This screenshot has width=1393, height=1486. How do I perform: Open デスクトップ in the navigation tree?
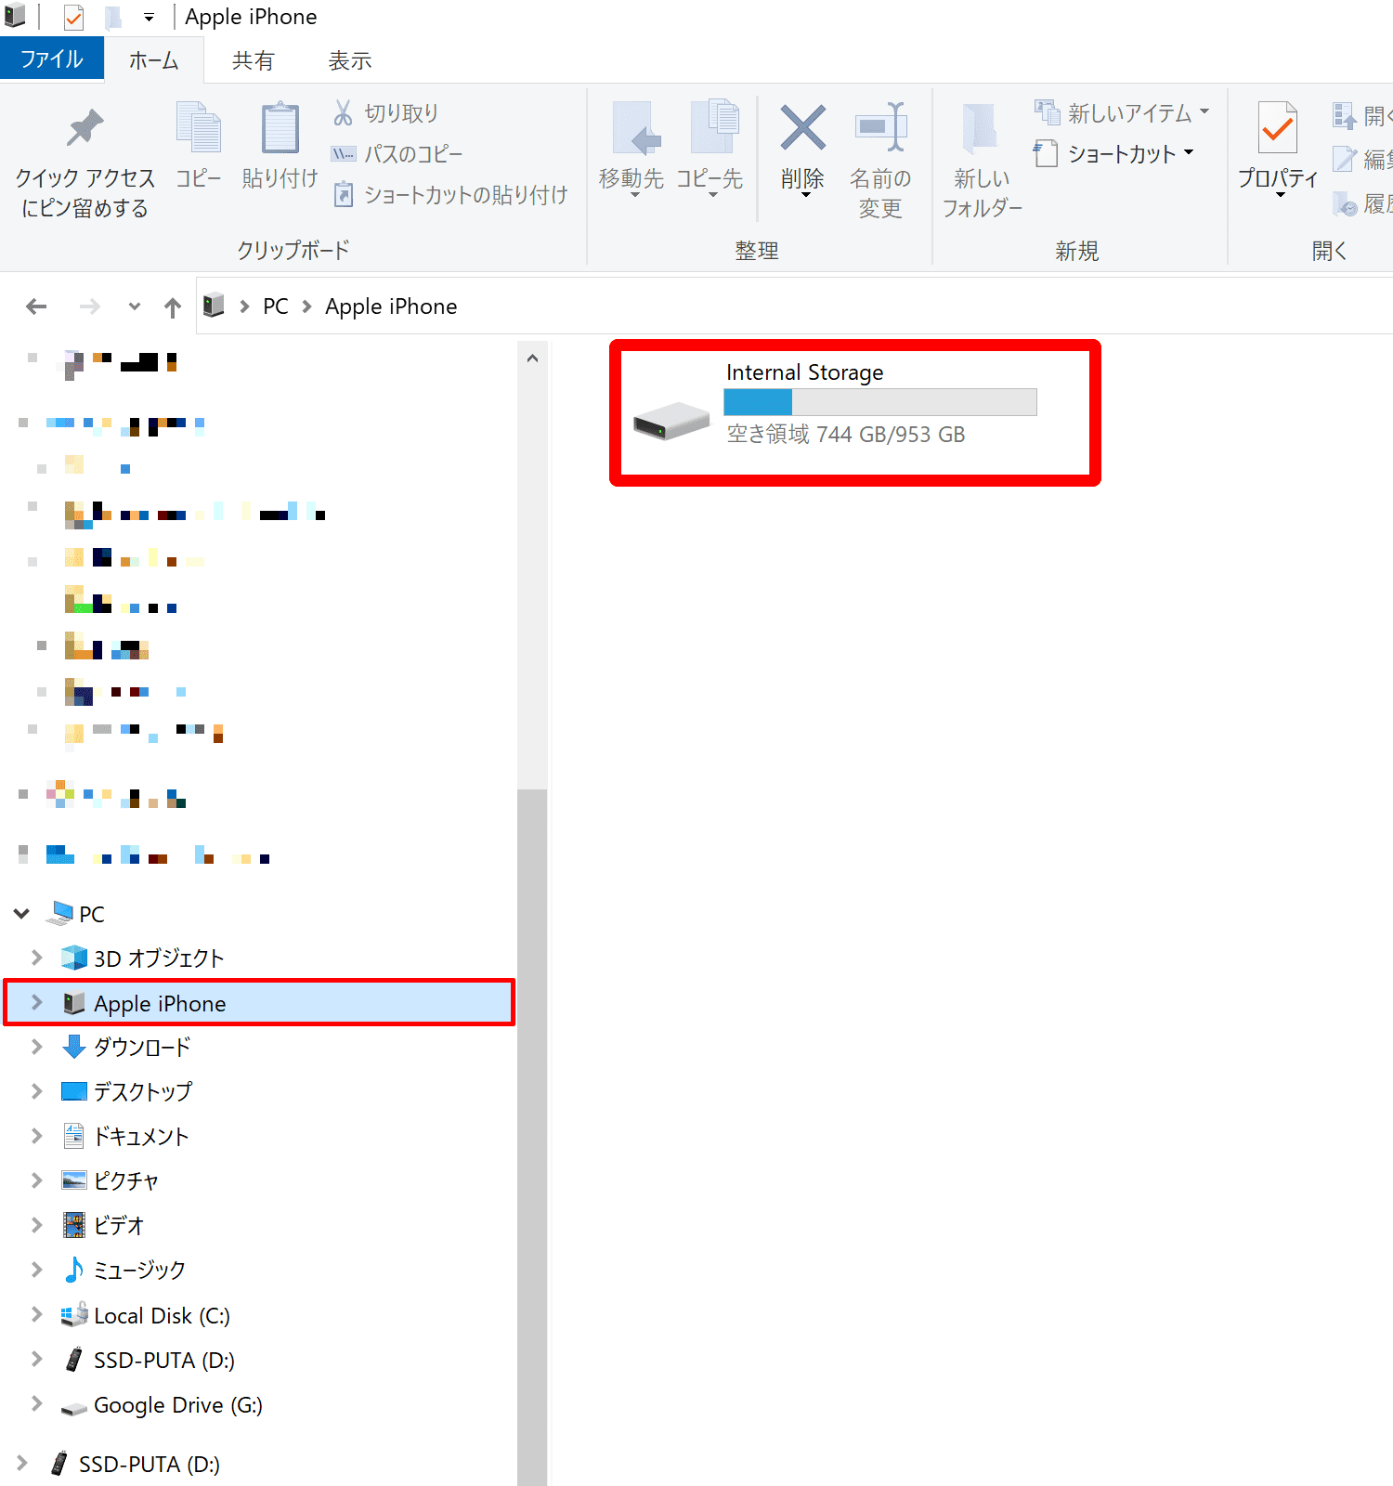point(143,1092)
